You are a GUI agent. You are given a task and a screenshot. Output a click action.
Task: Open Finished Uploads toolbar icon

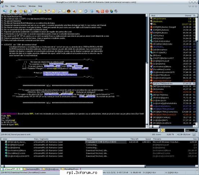point(49,11)
